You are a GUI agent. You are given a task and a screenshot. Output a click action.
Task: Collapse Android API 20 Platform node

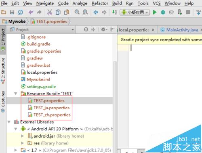(16, 129)
